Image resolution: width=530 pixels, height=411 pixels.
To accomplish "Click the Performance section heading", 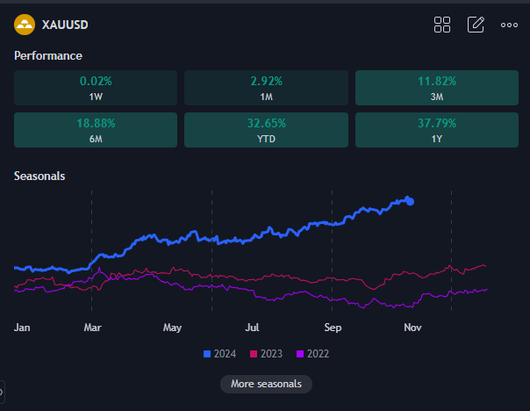I will 48,56.
